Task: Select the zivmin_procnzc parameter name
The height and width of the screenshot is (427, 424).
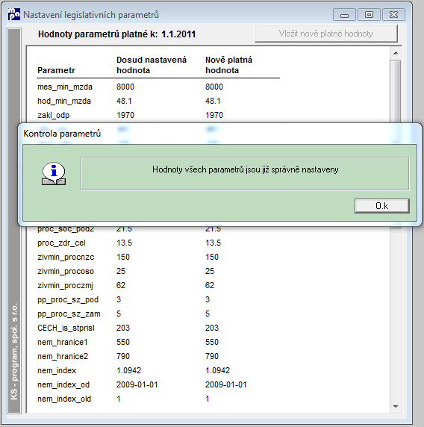Action: point(66,257)
